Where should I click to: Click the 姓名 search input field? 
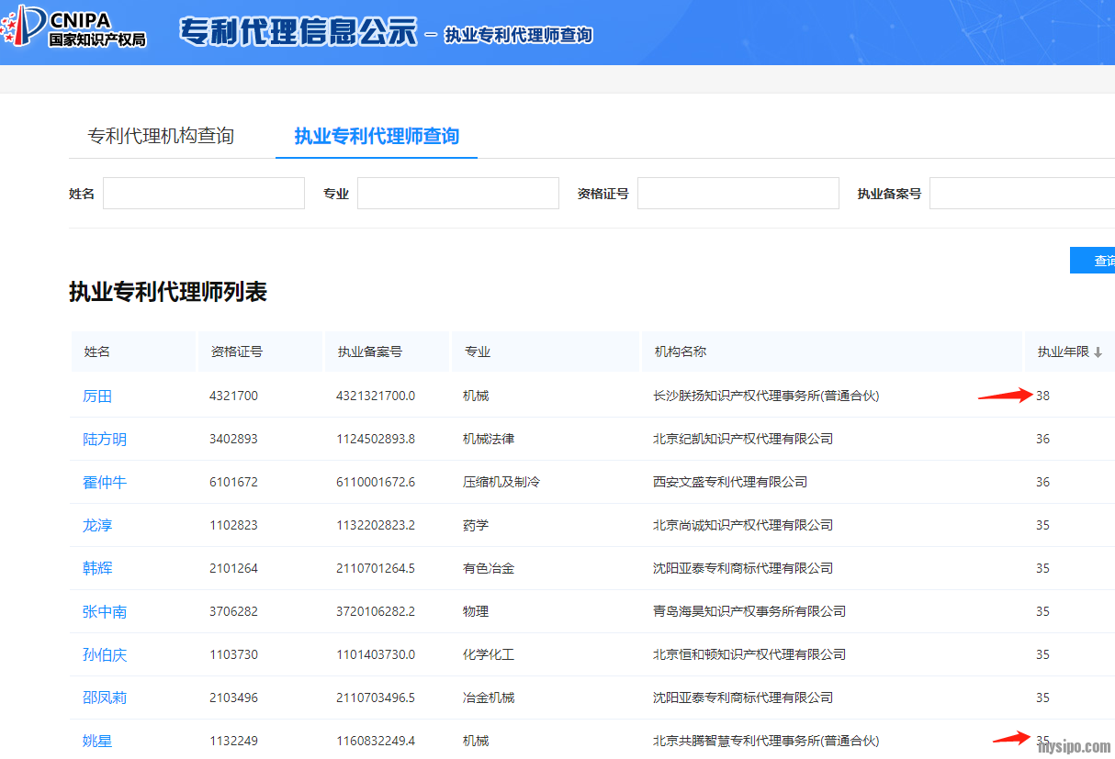click(203, 194)
